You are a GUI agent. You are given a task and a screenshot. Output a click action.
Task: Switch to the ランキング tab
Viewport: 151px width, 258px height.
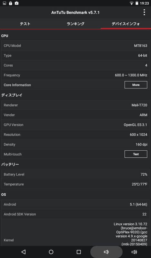point(75,24)
